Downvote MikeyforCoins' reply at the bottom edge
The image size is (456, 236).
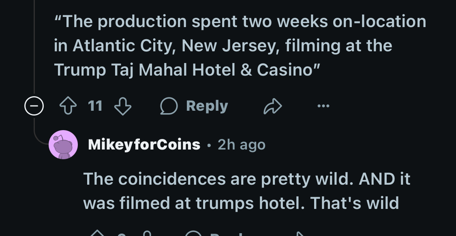pos(148,233)
